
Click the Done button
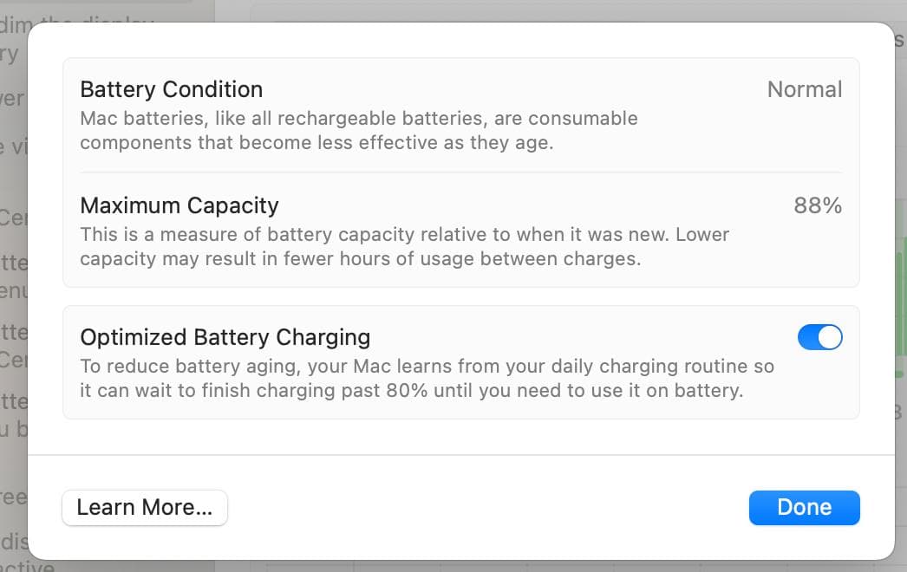[804, 508]
